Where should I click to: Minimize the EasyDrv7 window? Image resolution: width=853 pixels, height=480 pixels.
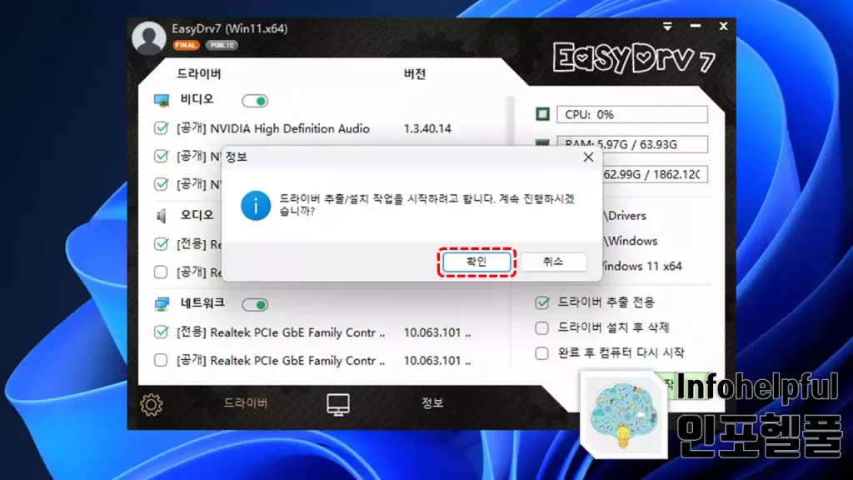click(696, 26)
